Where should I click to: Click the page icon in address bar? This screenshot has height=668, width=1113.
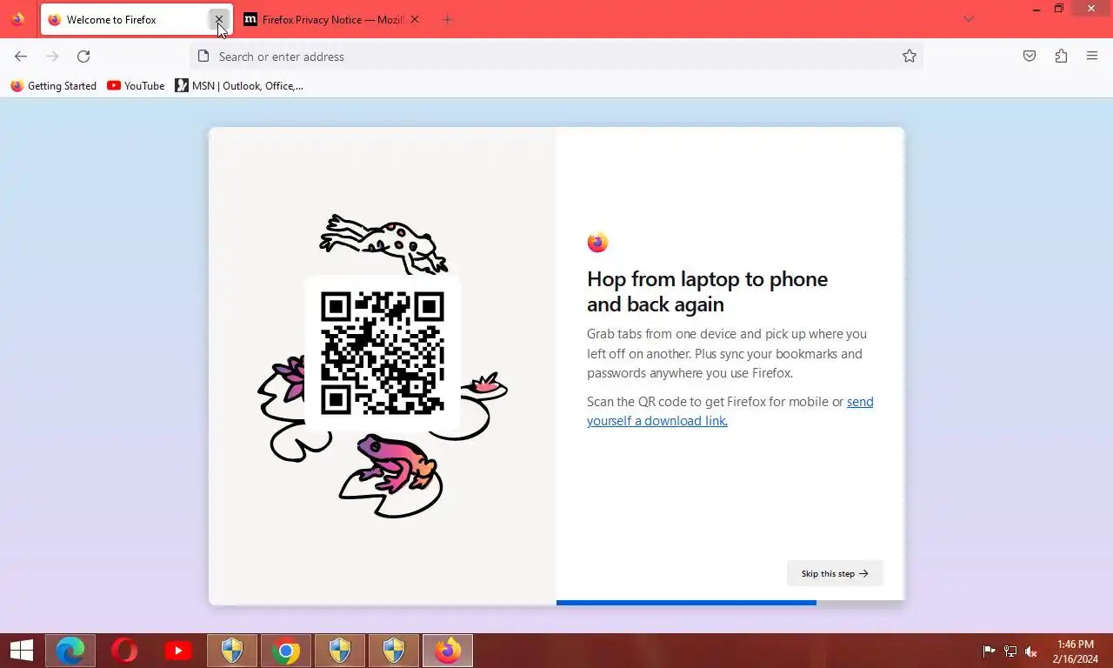203,57
